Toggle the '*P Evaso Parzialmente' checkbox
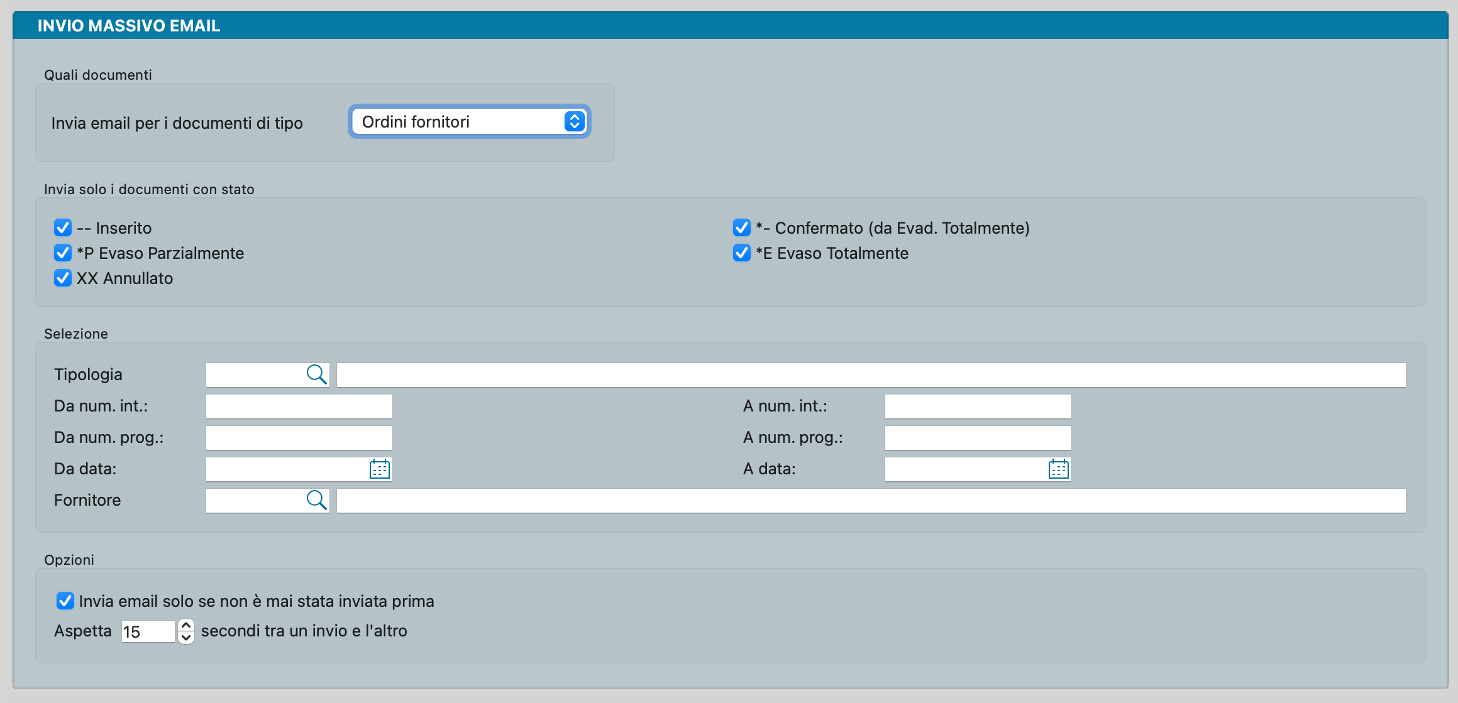The width and height of the screenshot is (1458, 703). click(x=63, y=253)
